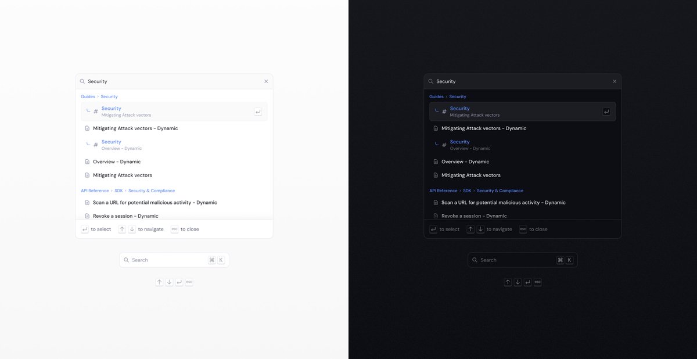Open Guides breadcrumb in the light dialog

click(x=88, y=96)
